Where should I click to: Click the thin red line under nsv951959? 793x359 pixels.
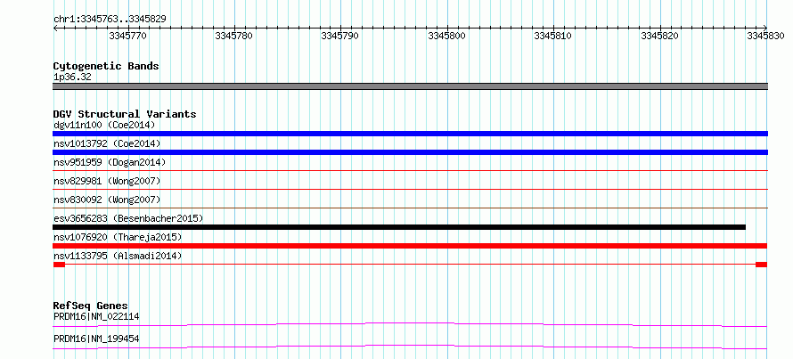tap(411, 171)
